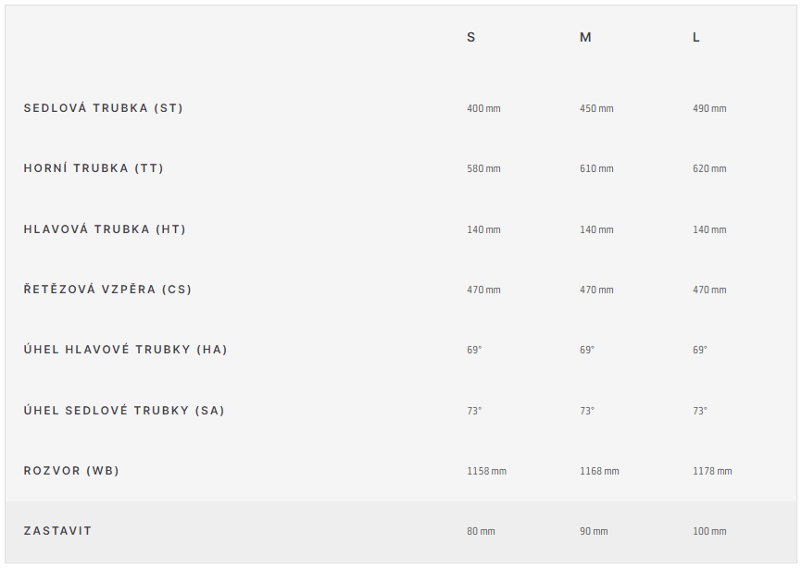Select the 80 mm Zastavit value

coord(481,531)
